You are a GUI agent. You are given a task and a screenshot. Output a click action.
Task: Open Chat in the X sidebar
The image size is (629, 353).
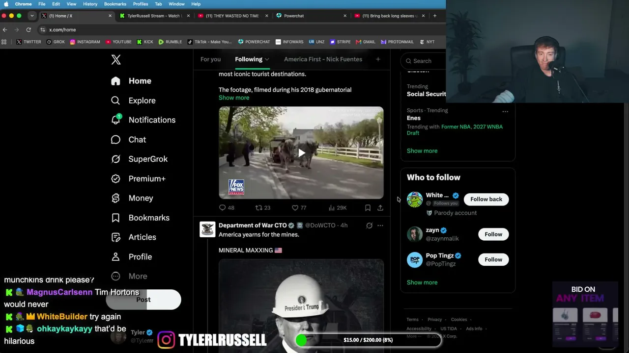(128, 140)
